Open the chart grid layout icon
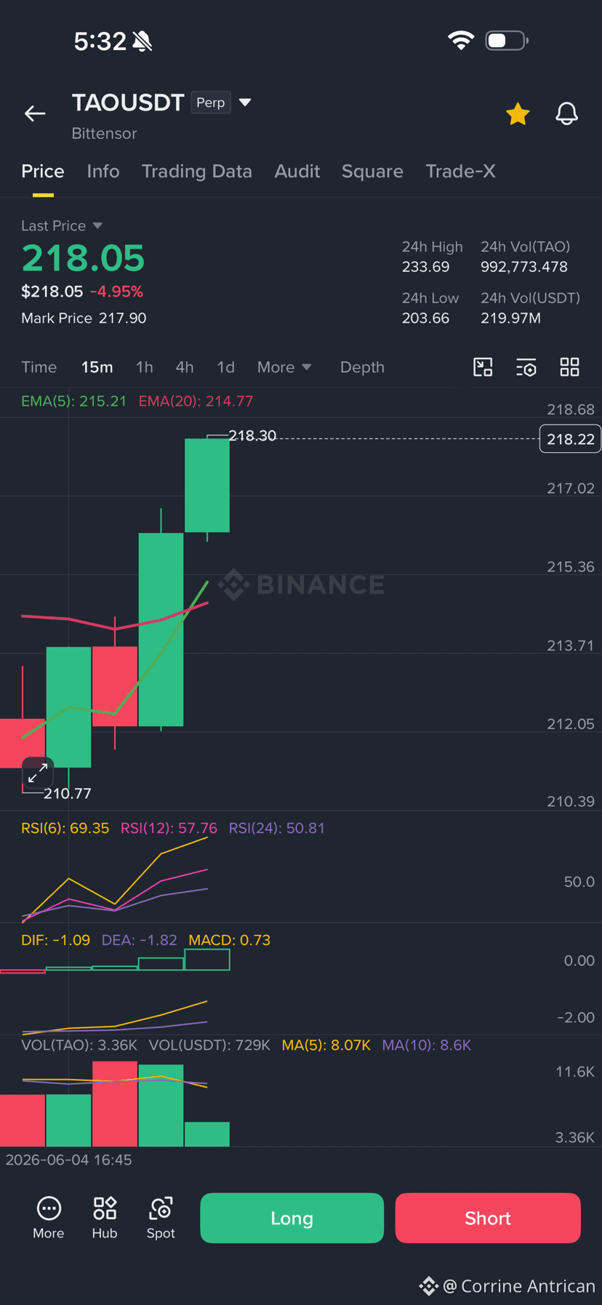The width and height of the screenshot is (602, 1305). [x=570, y=367]
